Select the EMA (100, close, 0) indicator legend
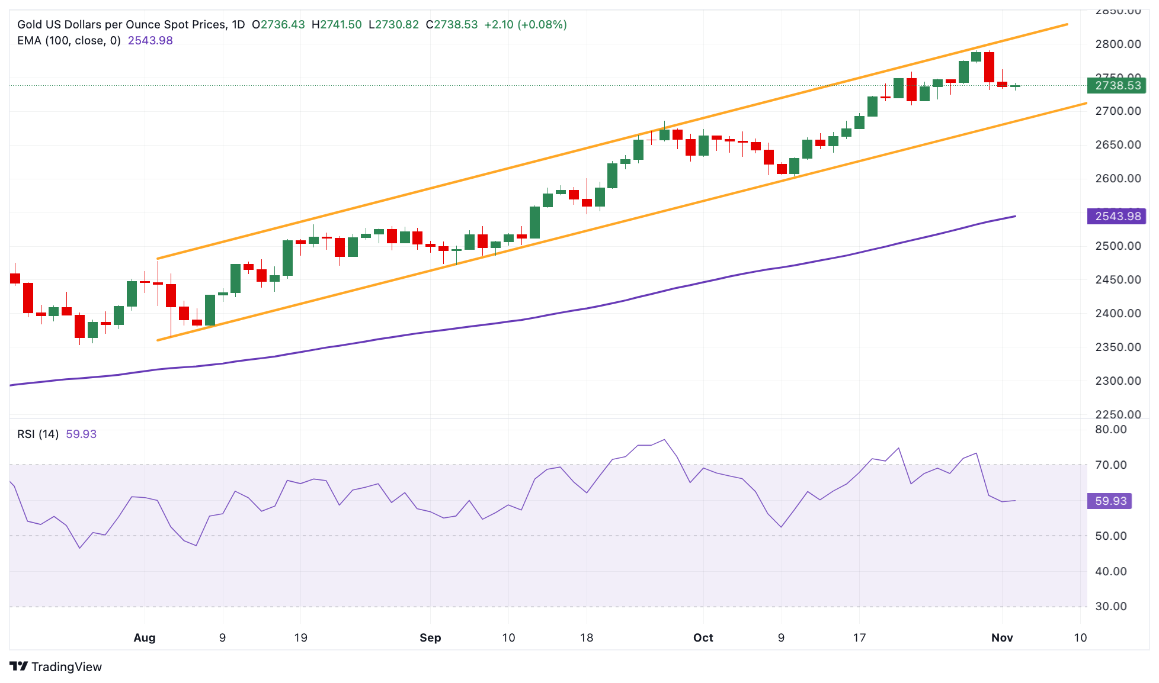The width and height of the screenshot is (1159, 683). (69, 41)
